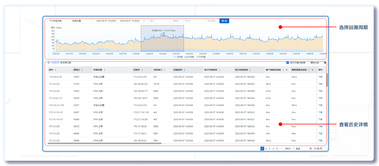379x166 pixels.
Task: Go to the previous page arrow in pagination
Action: (259, 149)
